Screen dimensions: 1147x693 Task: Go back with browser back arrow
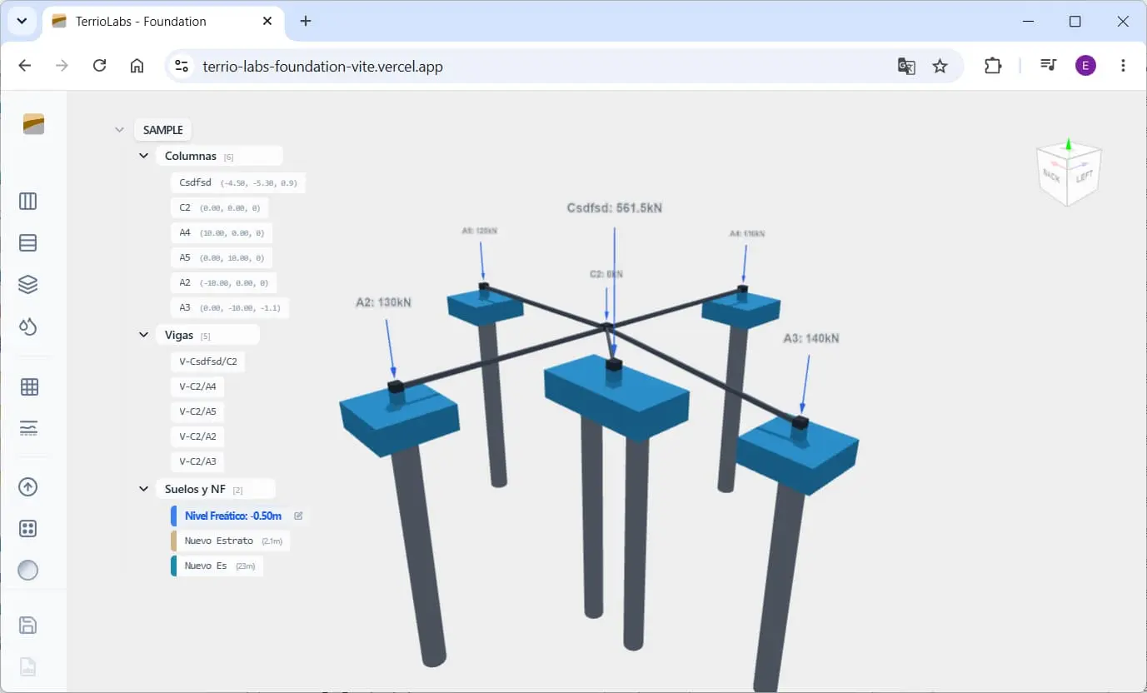coord(24,66)
